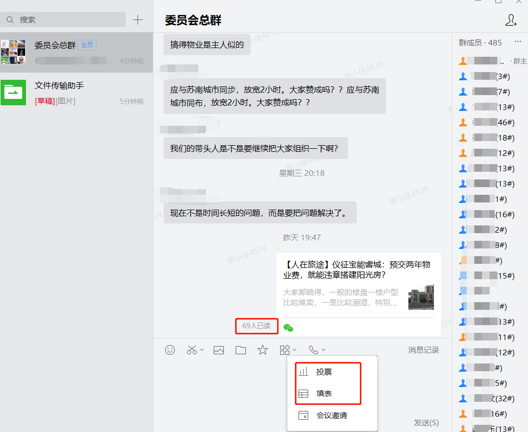Click the 委员会总群 group avatar
Screen dimensions: 528x432
point(13,52)
